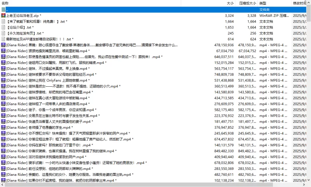
Task: Click the video icon of the 748,809,738-byte mp4
Action: coord(3,75)
